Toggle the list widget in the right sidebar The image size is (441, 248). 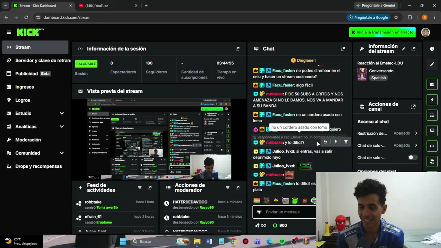(432, 115)
